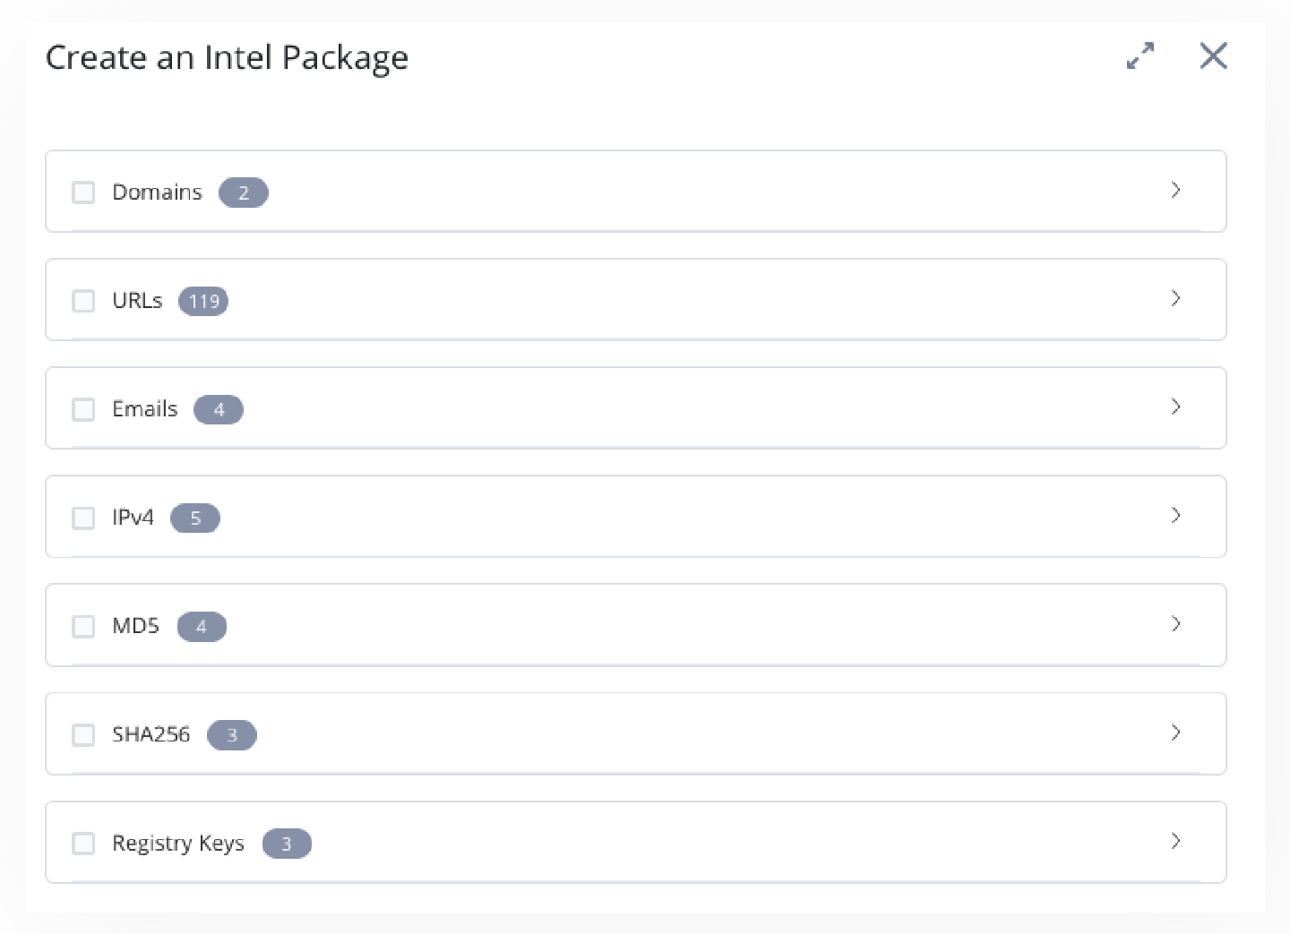
Task: Open the Emails row chevron
Action: tap(1175, 407)
